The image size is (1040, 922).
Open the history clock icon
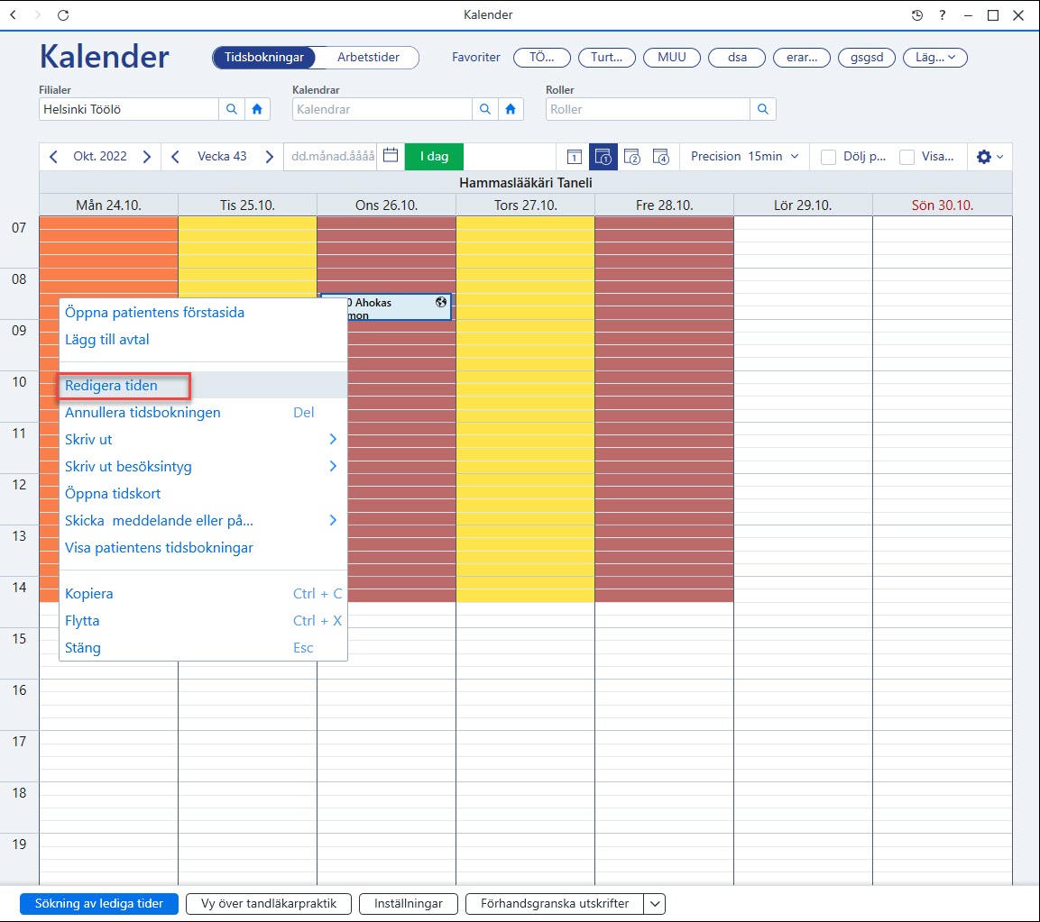point(916,14)
